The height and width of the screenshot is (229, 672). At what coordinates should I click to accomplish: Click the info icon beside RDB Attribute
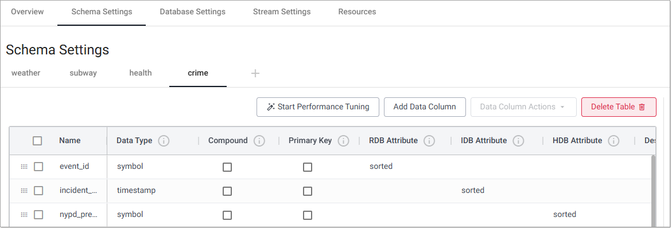pos(429,141)
